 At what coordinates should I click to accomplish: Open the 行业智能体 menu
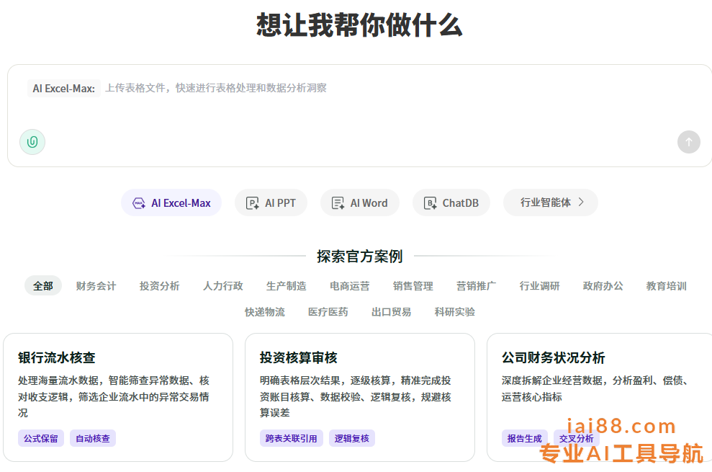550,202
